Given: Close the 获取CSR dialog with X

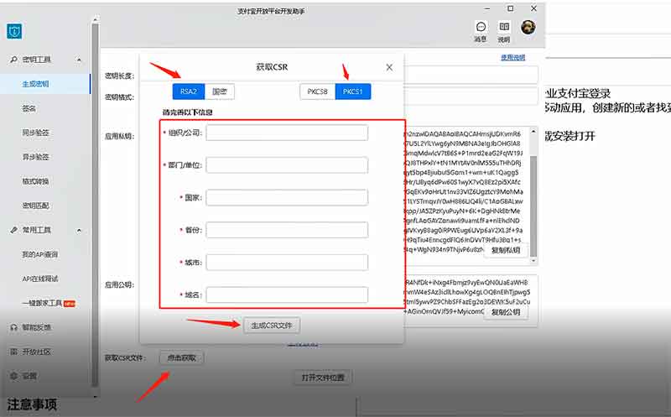Looking at the screenshot, I should tap(389, 67).
